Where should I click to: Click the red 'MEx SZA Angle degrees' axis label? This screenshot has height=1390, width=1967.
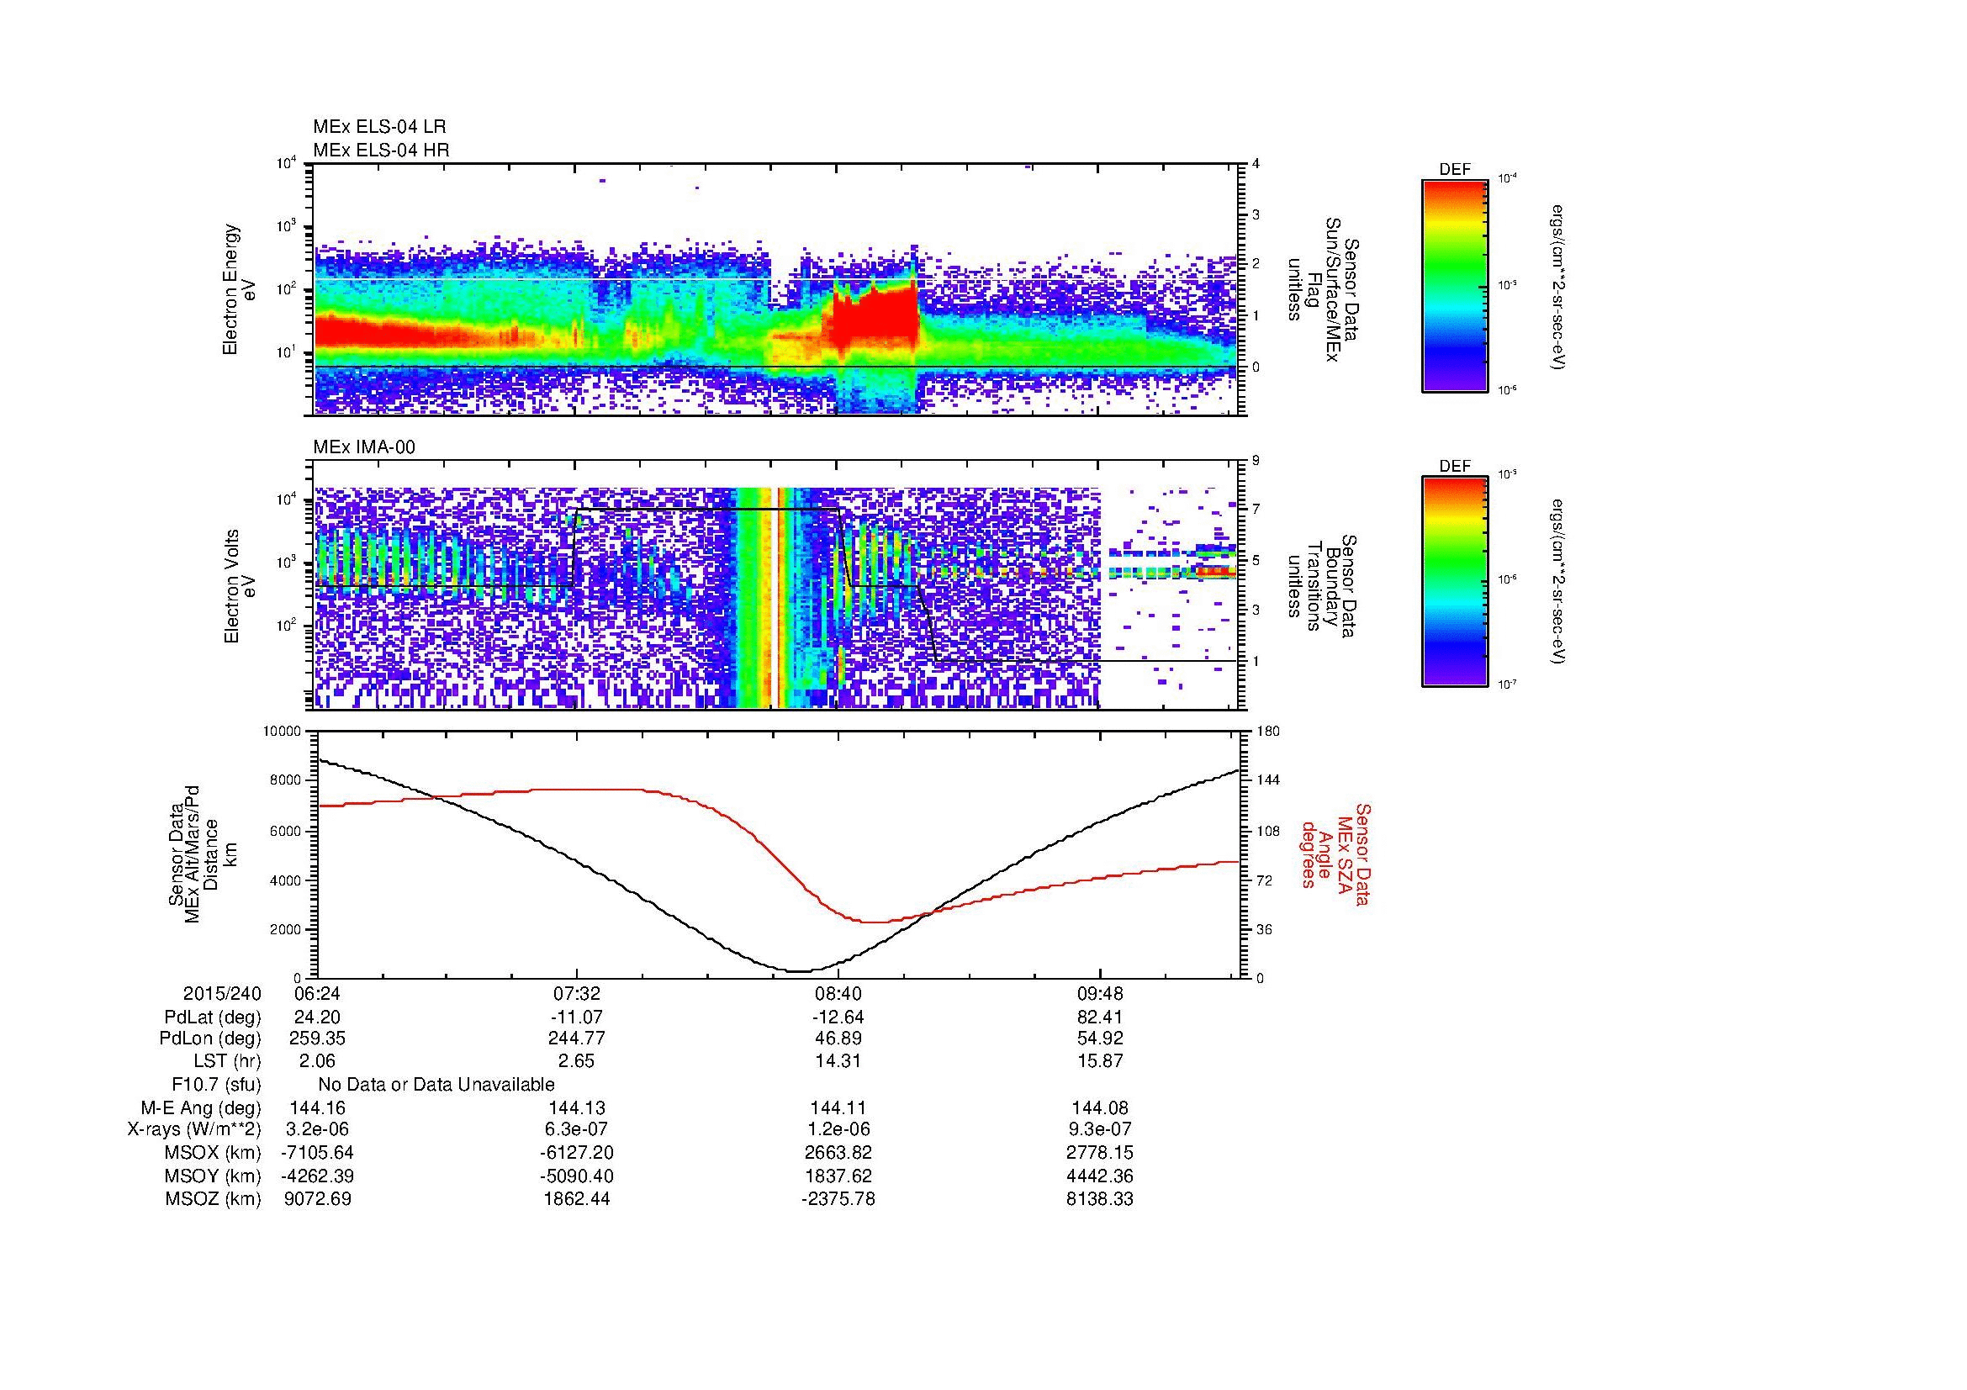(x=1335, y=854)
